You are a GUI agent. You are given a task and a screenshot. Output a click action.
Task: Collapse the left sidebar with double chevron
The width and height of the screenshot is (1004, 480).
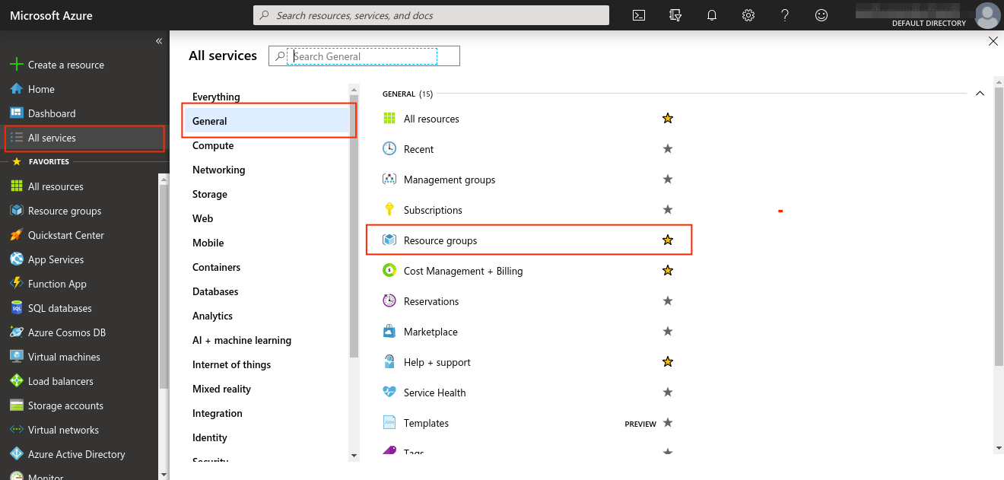point(159,41)
